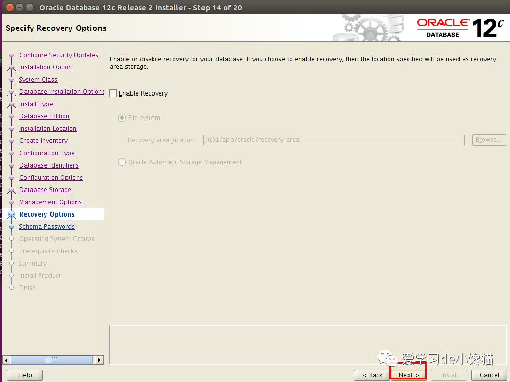
Task: Select the current Recovery Options step
Action: point(47,214)
